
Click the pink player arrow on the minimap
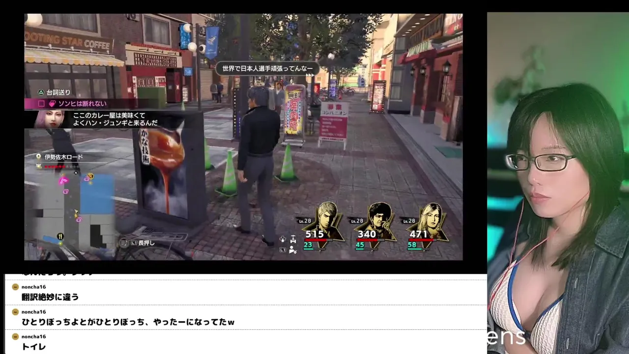click(63, 181)
